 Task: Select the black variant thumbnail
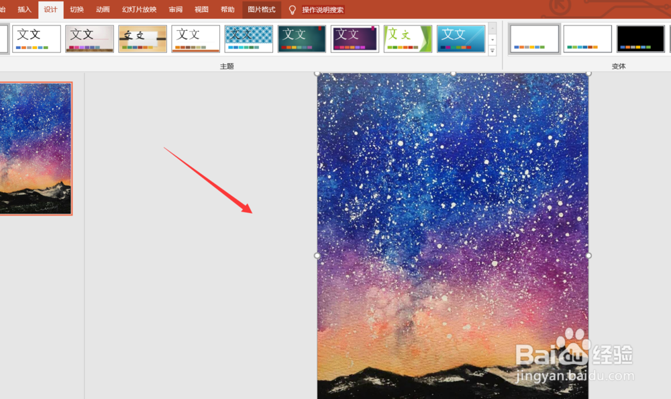pos(641,38)
